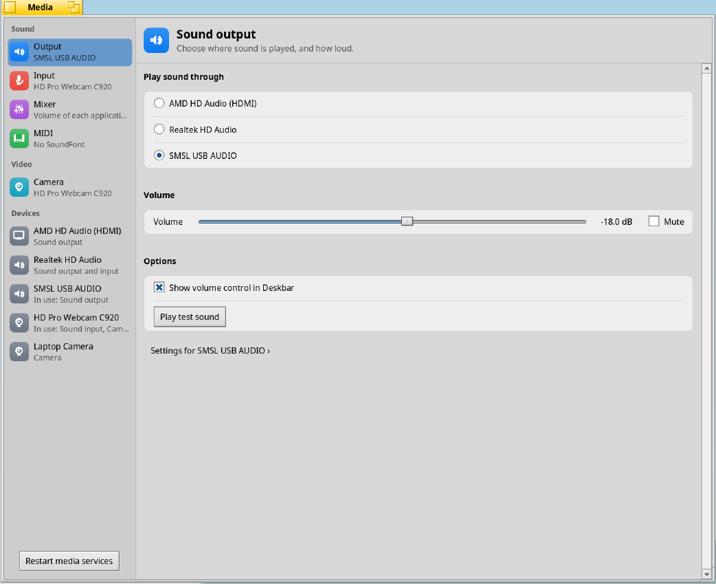Open the Input microphone icon
Screen dimensions: 716x584
click(x=19, y=80)
